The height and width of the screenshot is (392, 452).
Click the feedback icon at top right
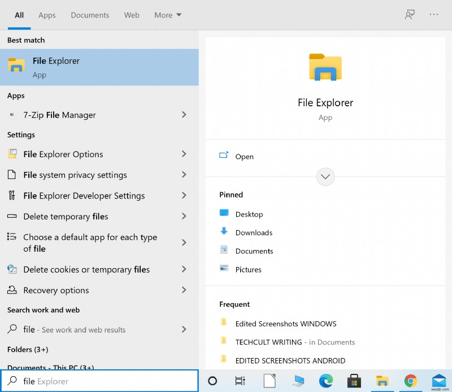point(410,15)
